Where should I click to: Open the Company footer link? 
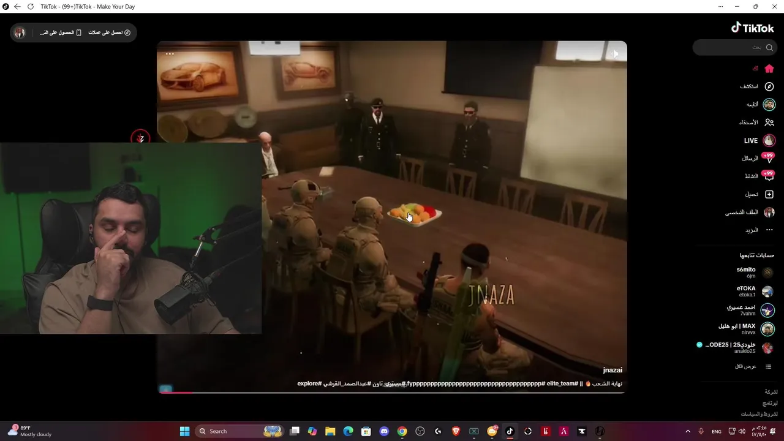coord(771,391)
